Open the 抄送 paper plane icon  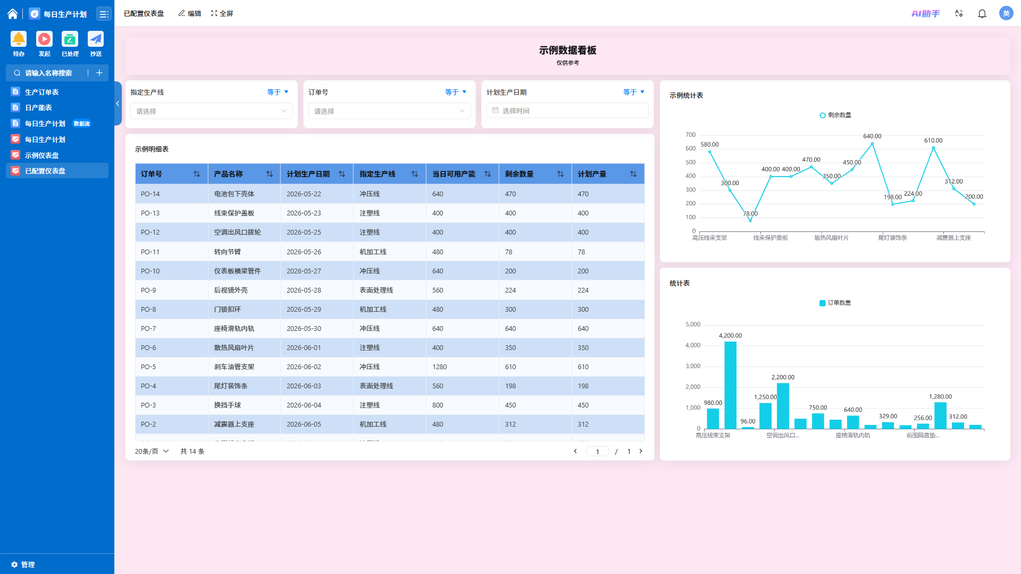96,39
